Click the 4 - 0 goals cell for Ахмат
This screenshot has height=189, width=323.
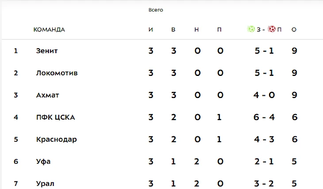[x=264, y=95]
